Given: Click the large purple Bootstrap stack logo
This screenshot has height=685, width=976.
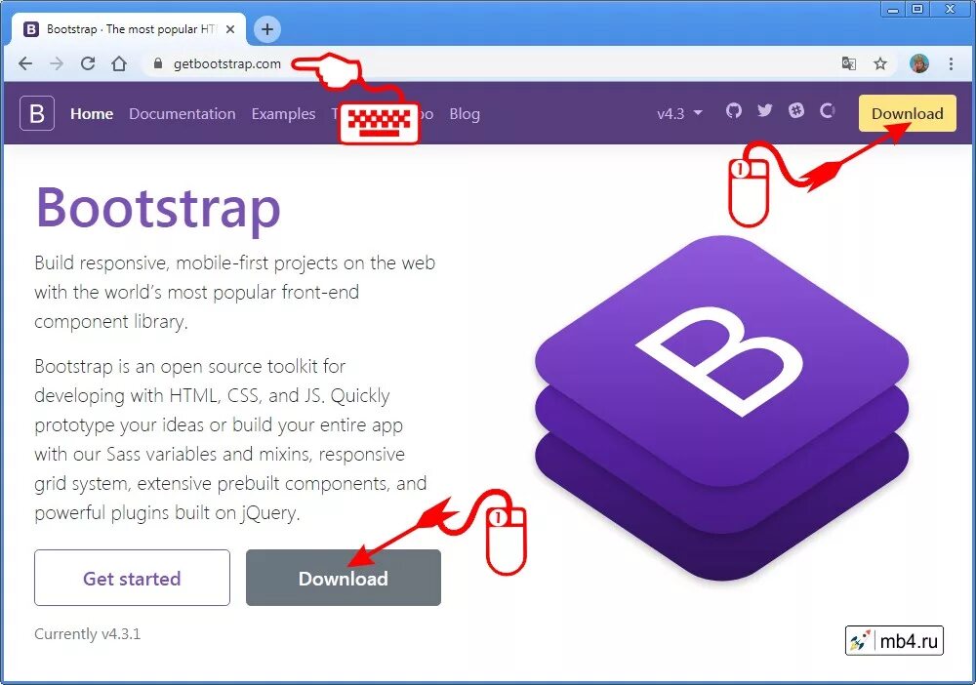Looking at the screenshot, I should click(721, 408).
